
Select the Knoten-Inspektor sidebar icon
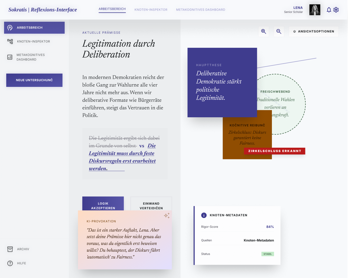click(x=10, y=41)
